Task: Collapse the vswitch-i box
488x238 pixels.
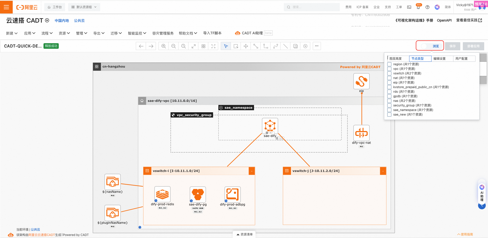Action: pos(252,171)
